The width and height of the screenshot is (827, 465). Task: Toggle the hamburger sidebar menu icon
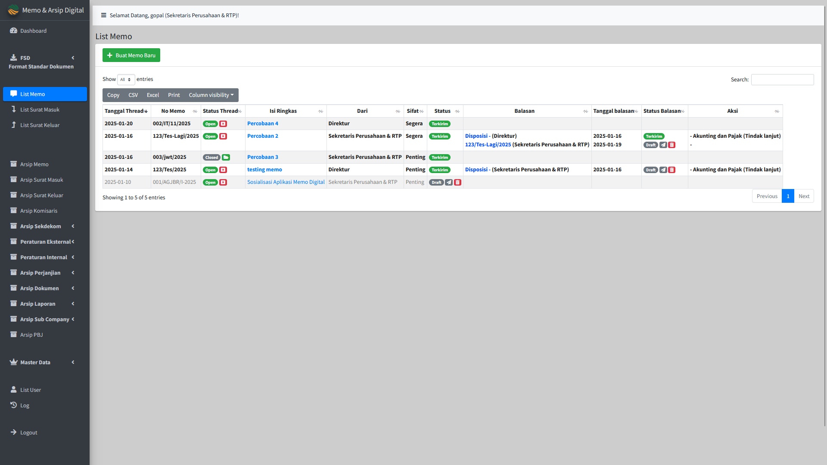pyautogui.click(x=103, y=15)
